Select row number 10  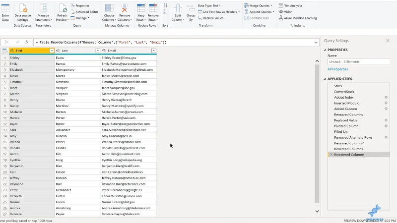pos(5,112)
